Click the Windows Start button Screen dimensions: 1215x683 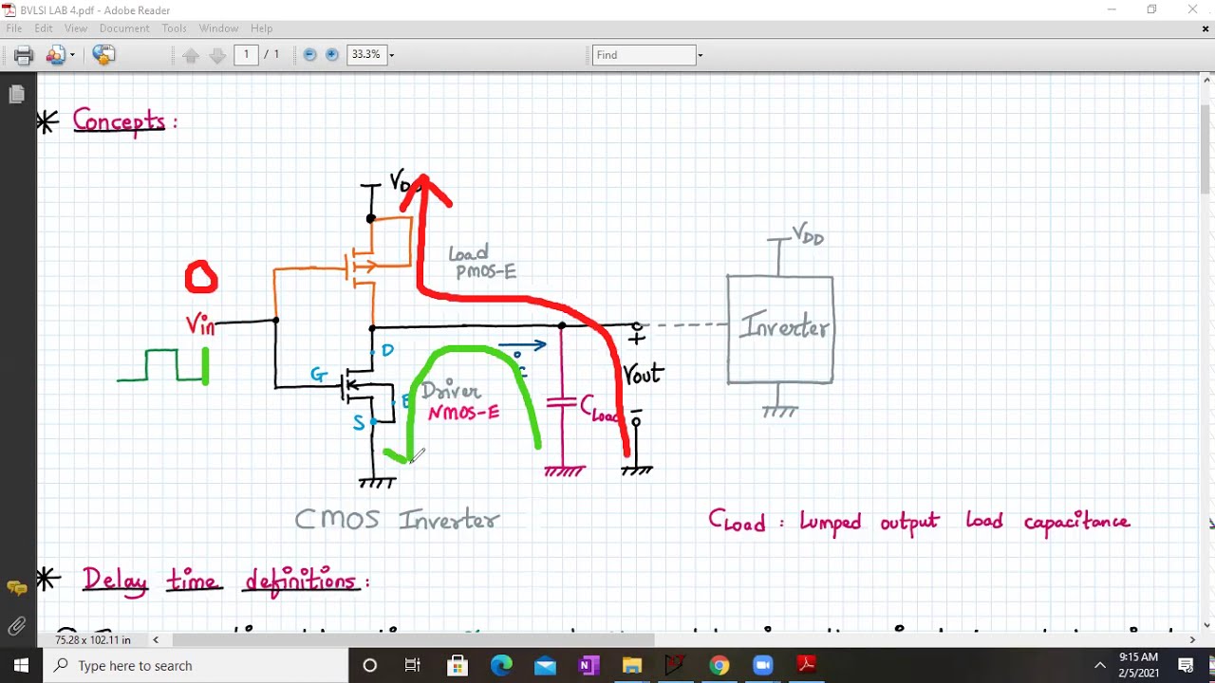click(21, 665)
